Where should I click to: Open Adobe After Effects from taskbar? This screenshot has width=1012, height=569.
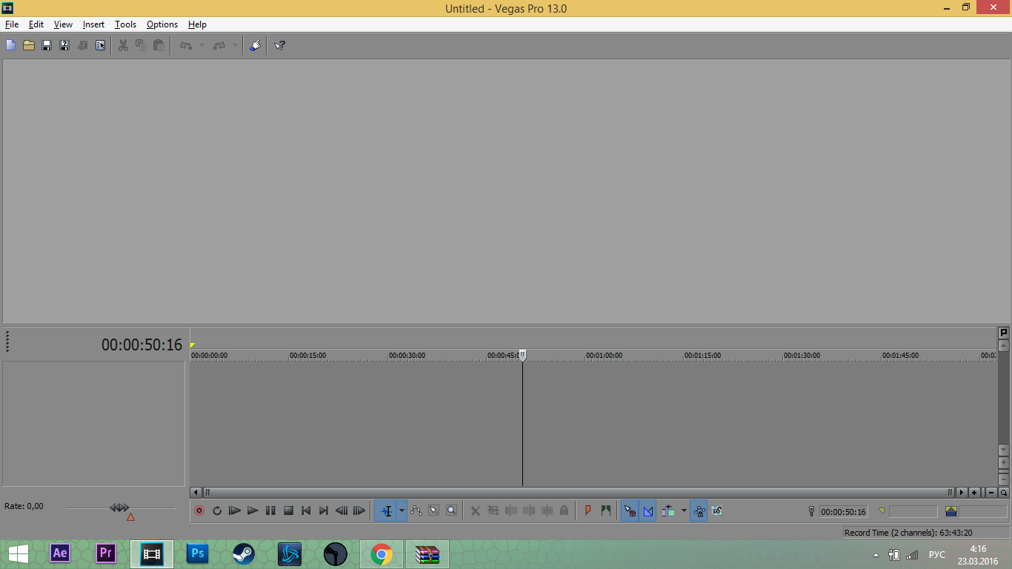tap(60, 553)
